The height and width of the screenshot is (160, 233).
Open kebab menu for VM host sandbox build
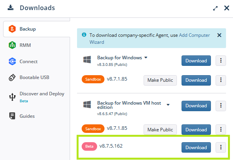221,130
